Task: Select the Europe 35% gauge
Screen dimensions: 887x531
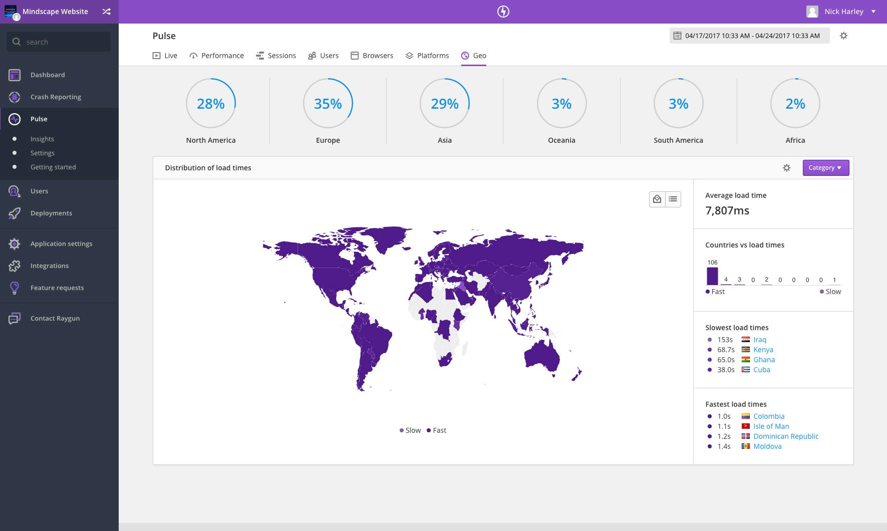Action: click(328, 104)
